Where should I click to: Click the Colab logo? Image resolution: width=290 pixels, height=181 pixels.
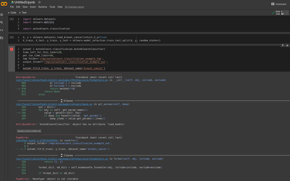4,4
